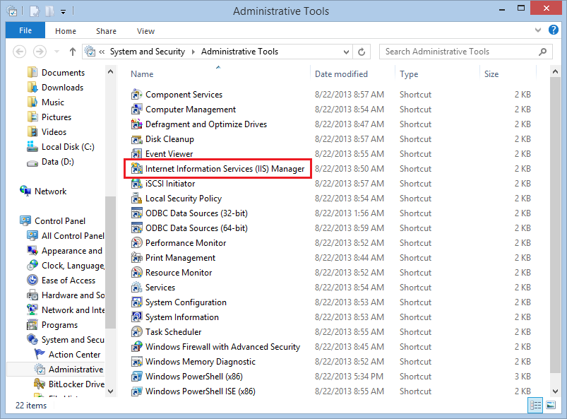Open the address bar history dropdown
Image resolution: width=567 pixels, height=419 pixels.
346,52
